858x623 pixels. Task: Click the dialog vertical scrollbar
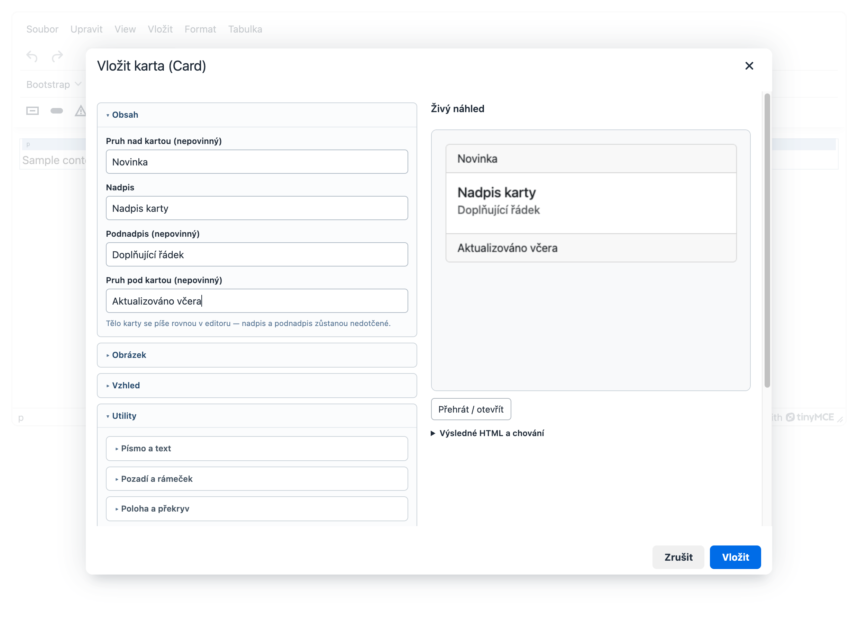point(767,241)
